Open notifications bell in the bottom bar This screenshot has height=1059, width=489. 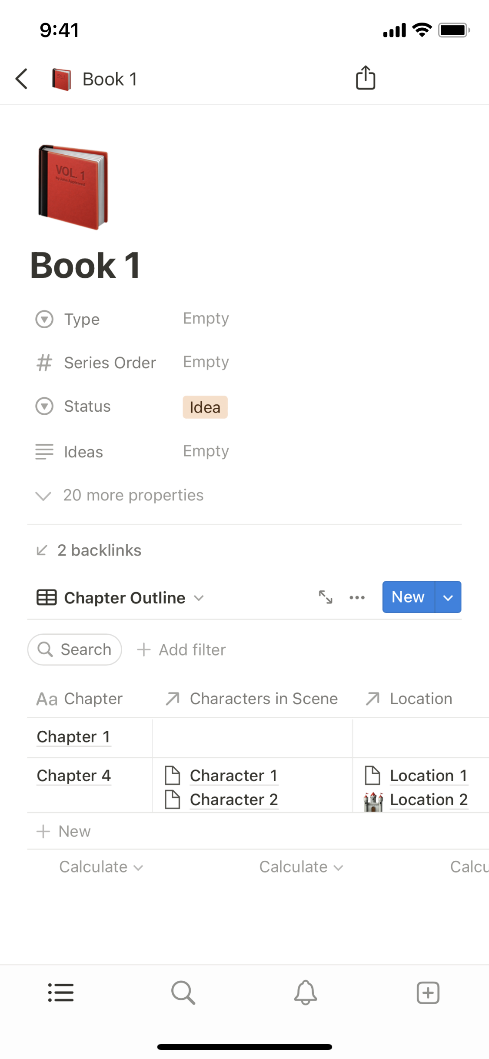pos(306,993)
